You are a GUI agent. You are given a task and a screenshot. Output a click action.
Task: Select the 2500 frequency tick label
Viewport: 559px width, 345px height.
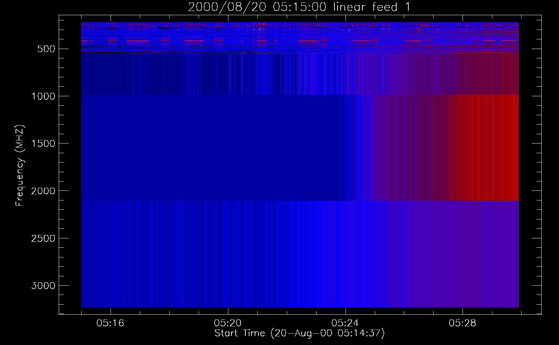pos(43,238)
